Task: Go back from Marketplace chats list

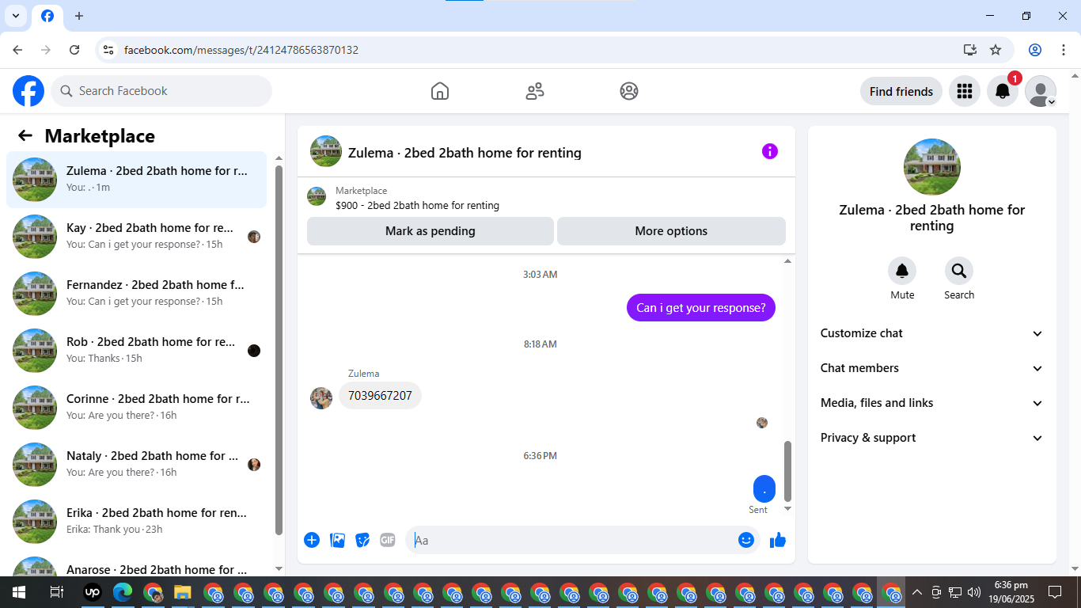Action: click(x=25, y=135)
